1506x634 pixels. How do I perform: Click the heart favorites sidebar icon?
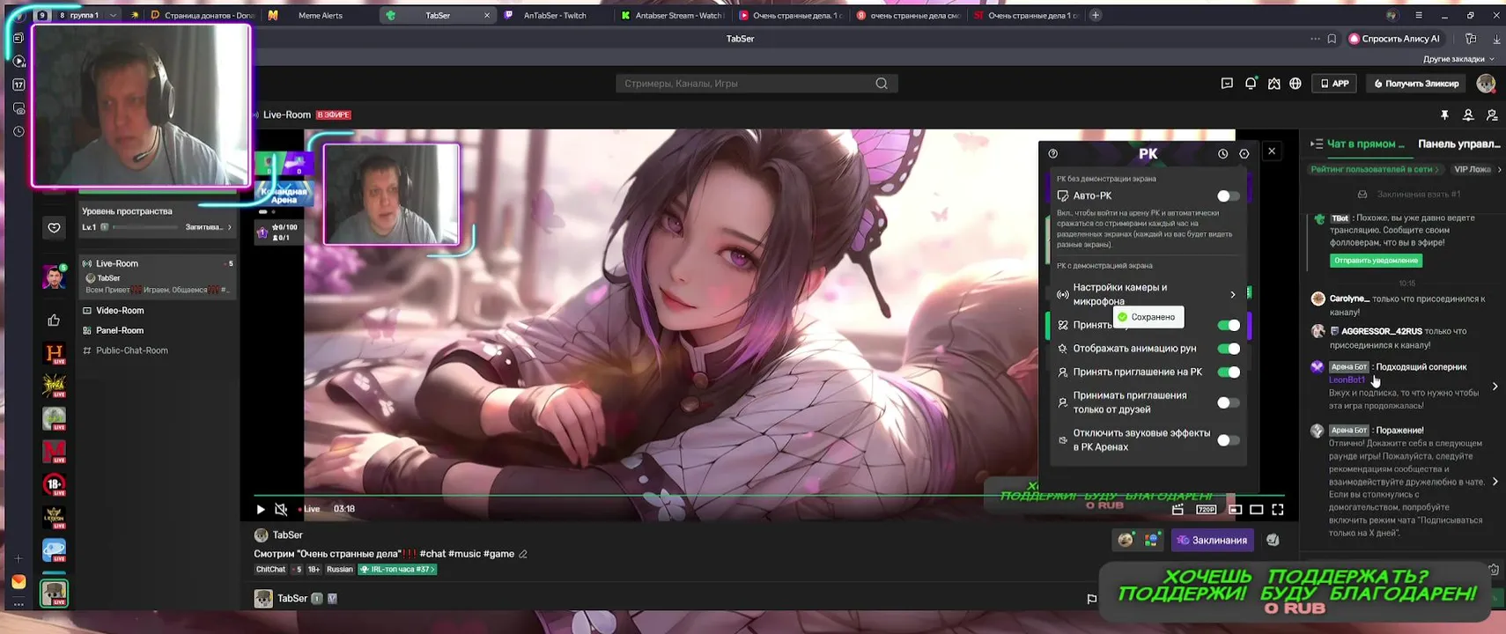[x=54, y=228]
